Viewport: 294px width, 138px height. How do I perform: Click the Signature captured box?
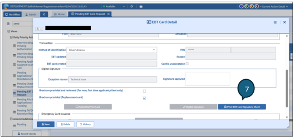click(208, 79)
